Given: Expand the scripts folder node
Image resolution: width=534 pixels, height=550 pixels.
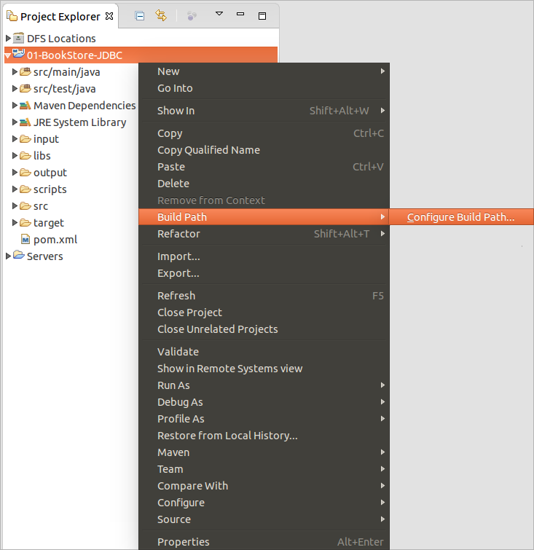Looking at the screenshot, I should click(x=15, y=189).
